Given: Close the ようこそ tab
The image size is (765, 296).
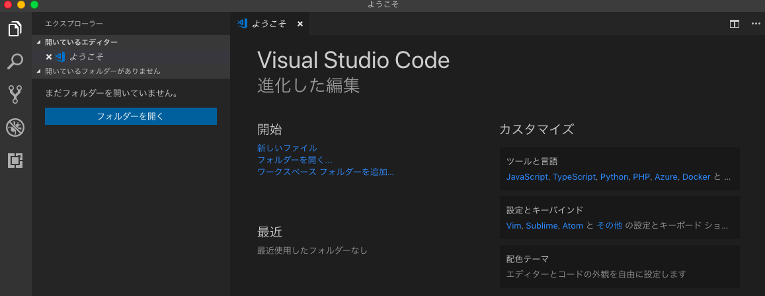Looking at the screenshot, I should click(x=300, y=24).
